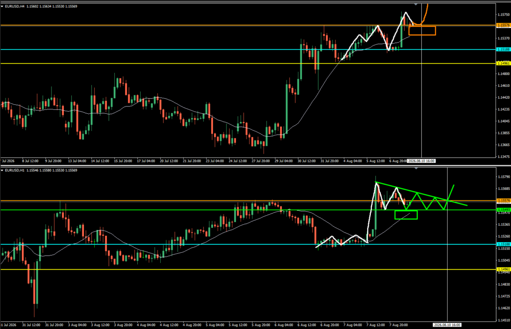The height and width of the screenshot is (329, 511).
Task: Click the 13 Jul 04:00 time label on H4 axis
Action: coord(77,161)
